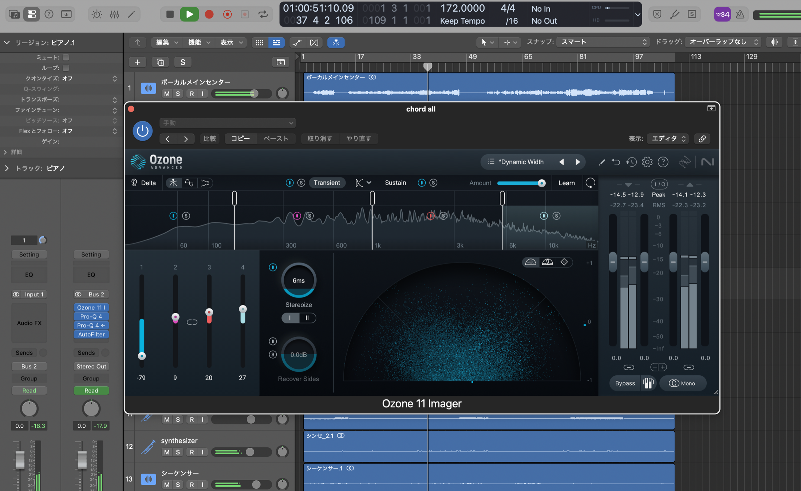The height and width of the screenshot is (491, 801).
Task: Toggle the ミュート checkbox in region inspector
Action: click(x=66, y=57)
